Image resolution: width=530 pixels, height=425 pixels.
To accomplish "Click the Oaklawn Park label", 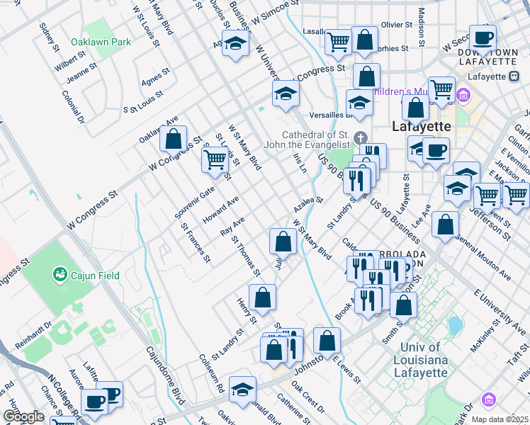I will (101, 42).
